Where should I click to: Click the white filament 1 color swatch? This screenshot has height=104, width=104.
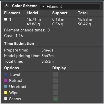click(x=6, y=19)
